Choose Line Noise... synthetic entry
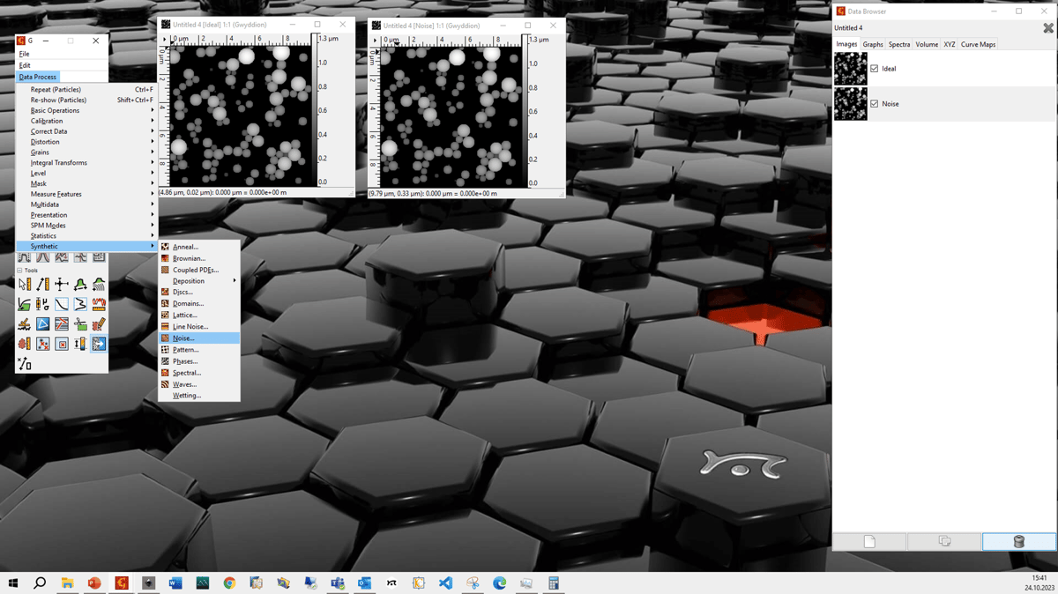 click(198, 327)
